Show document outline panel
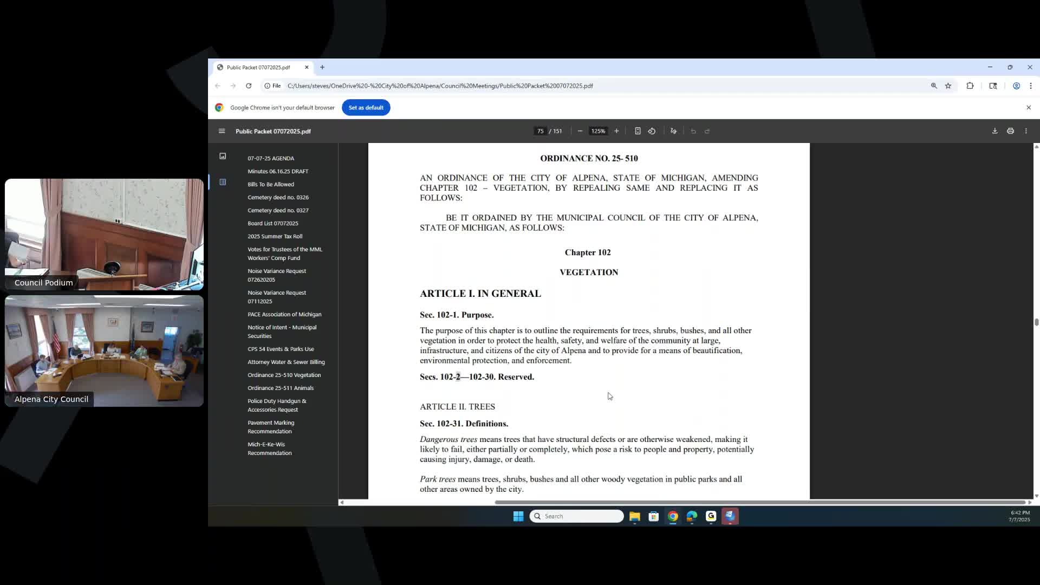1040x585 pixels. coord(223,182)
